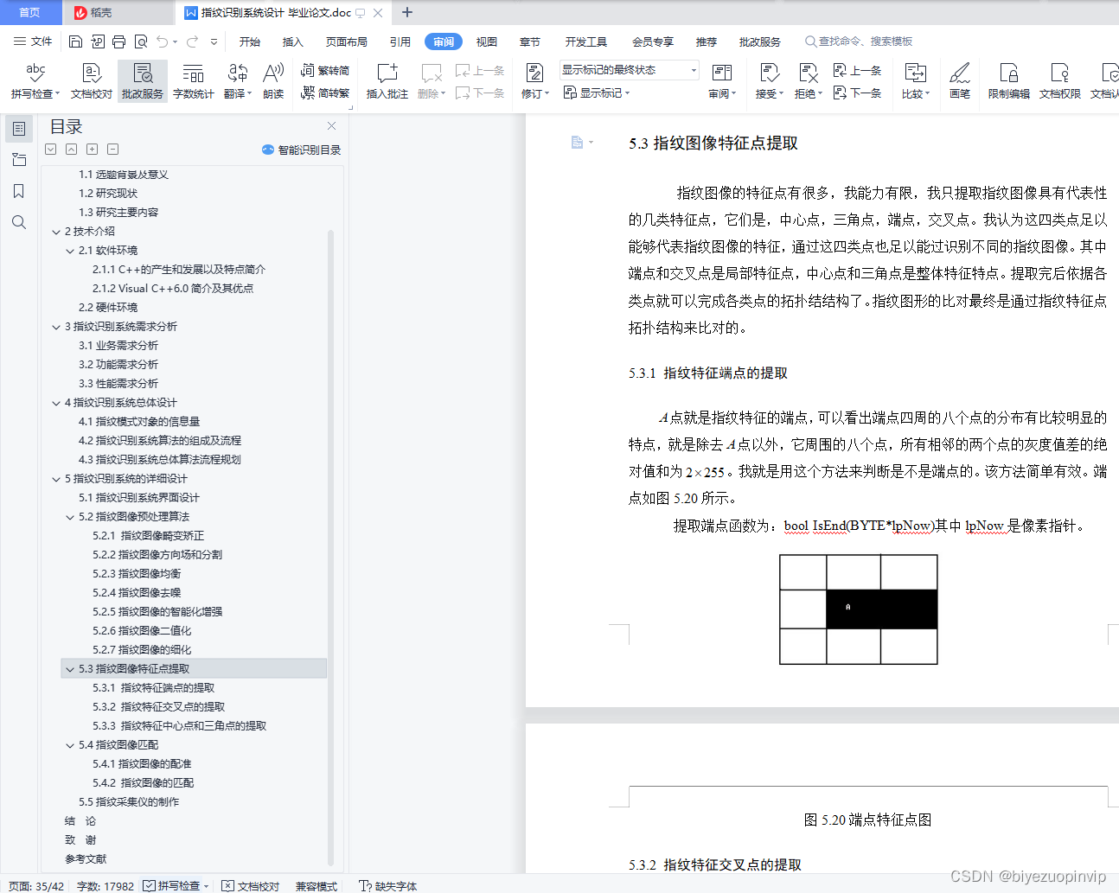Viewport: 1119px width, 893px height.
Task: Open search icon in left sidebar
Action: (18, 222)
